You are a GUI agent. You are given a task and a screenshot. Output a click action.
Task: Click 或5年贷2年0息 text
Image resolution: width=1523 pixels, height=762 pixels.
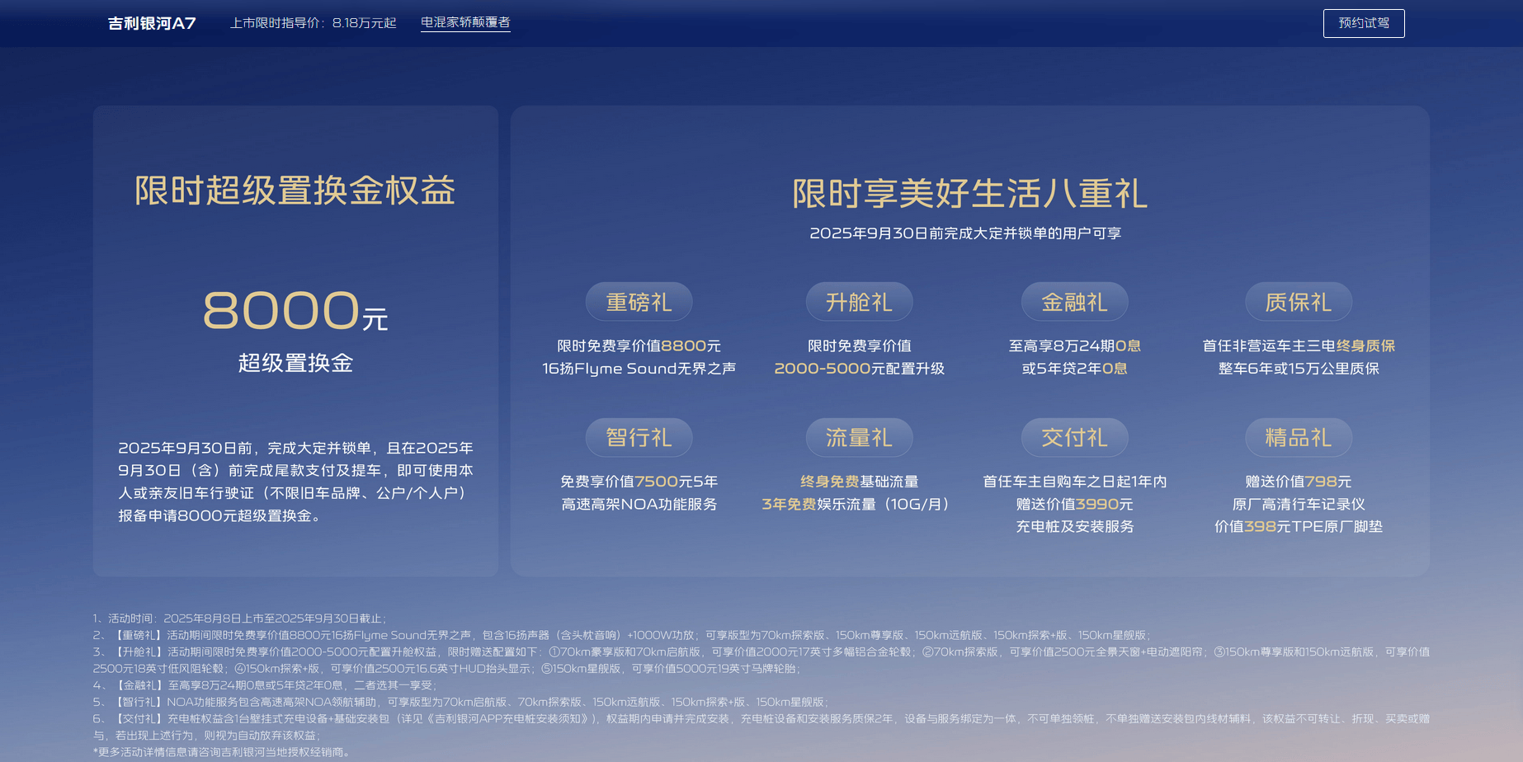1074,369
